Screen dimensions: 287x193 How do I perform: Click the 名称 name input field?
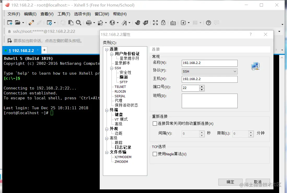tap(210, 63)
